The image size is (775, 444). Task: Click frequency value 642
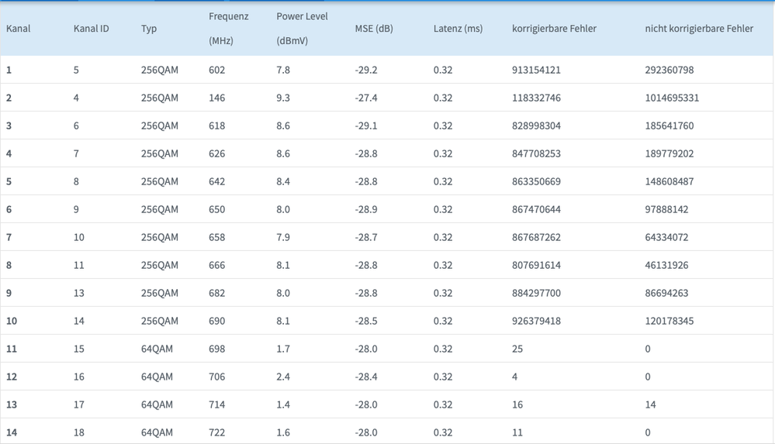pos(216,182)
